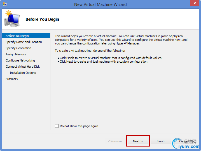
Task: Click the Next > button
Action: pyautogui.click(x=138, y=141)
